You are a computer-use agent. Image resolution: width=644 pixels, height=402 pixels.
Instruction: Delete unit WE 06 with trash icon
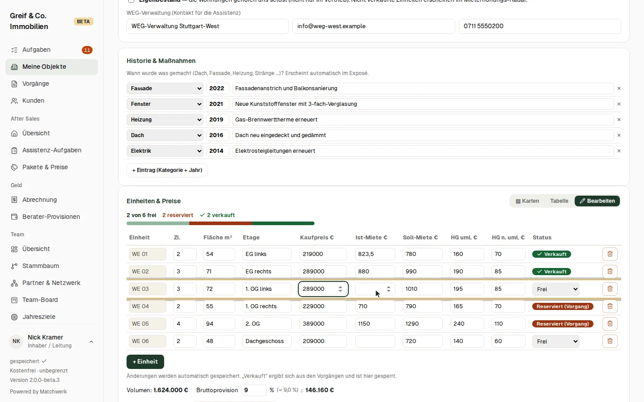point(610,341)
